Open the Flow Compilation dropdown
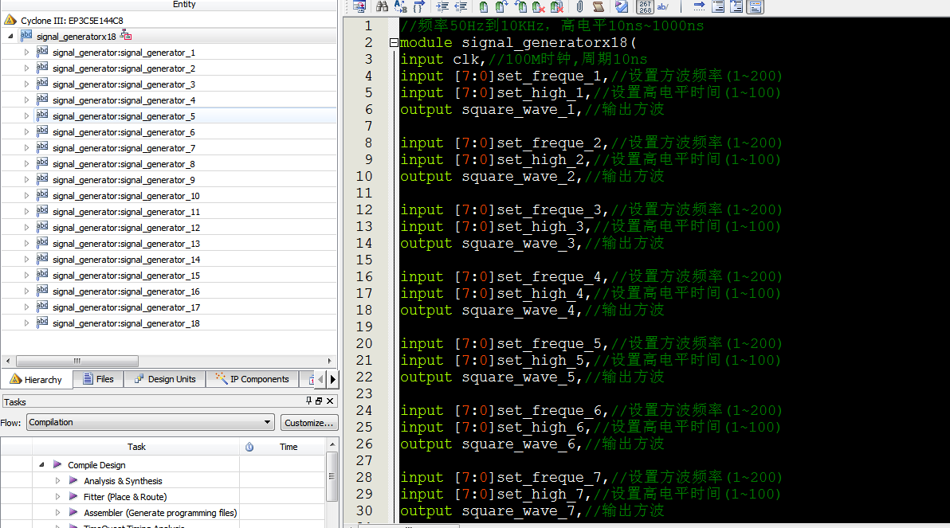 point(151,422)
